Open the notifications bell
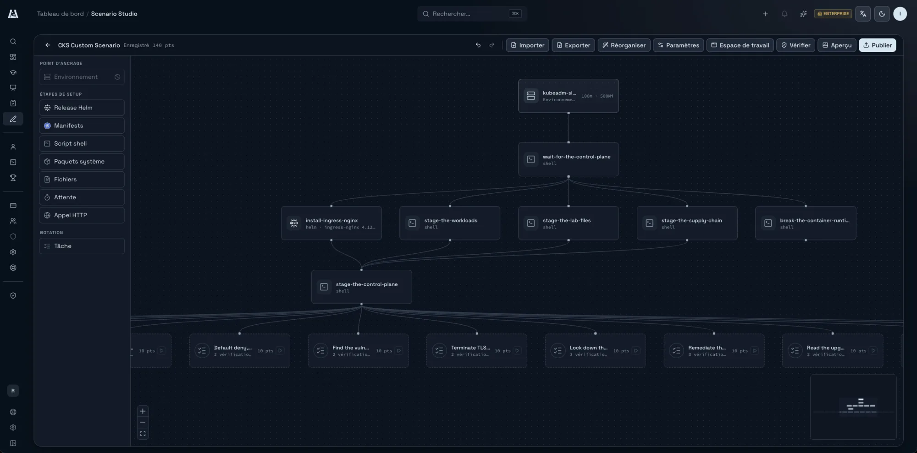 pos(784,14)
